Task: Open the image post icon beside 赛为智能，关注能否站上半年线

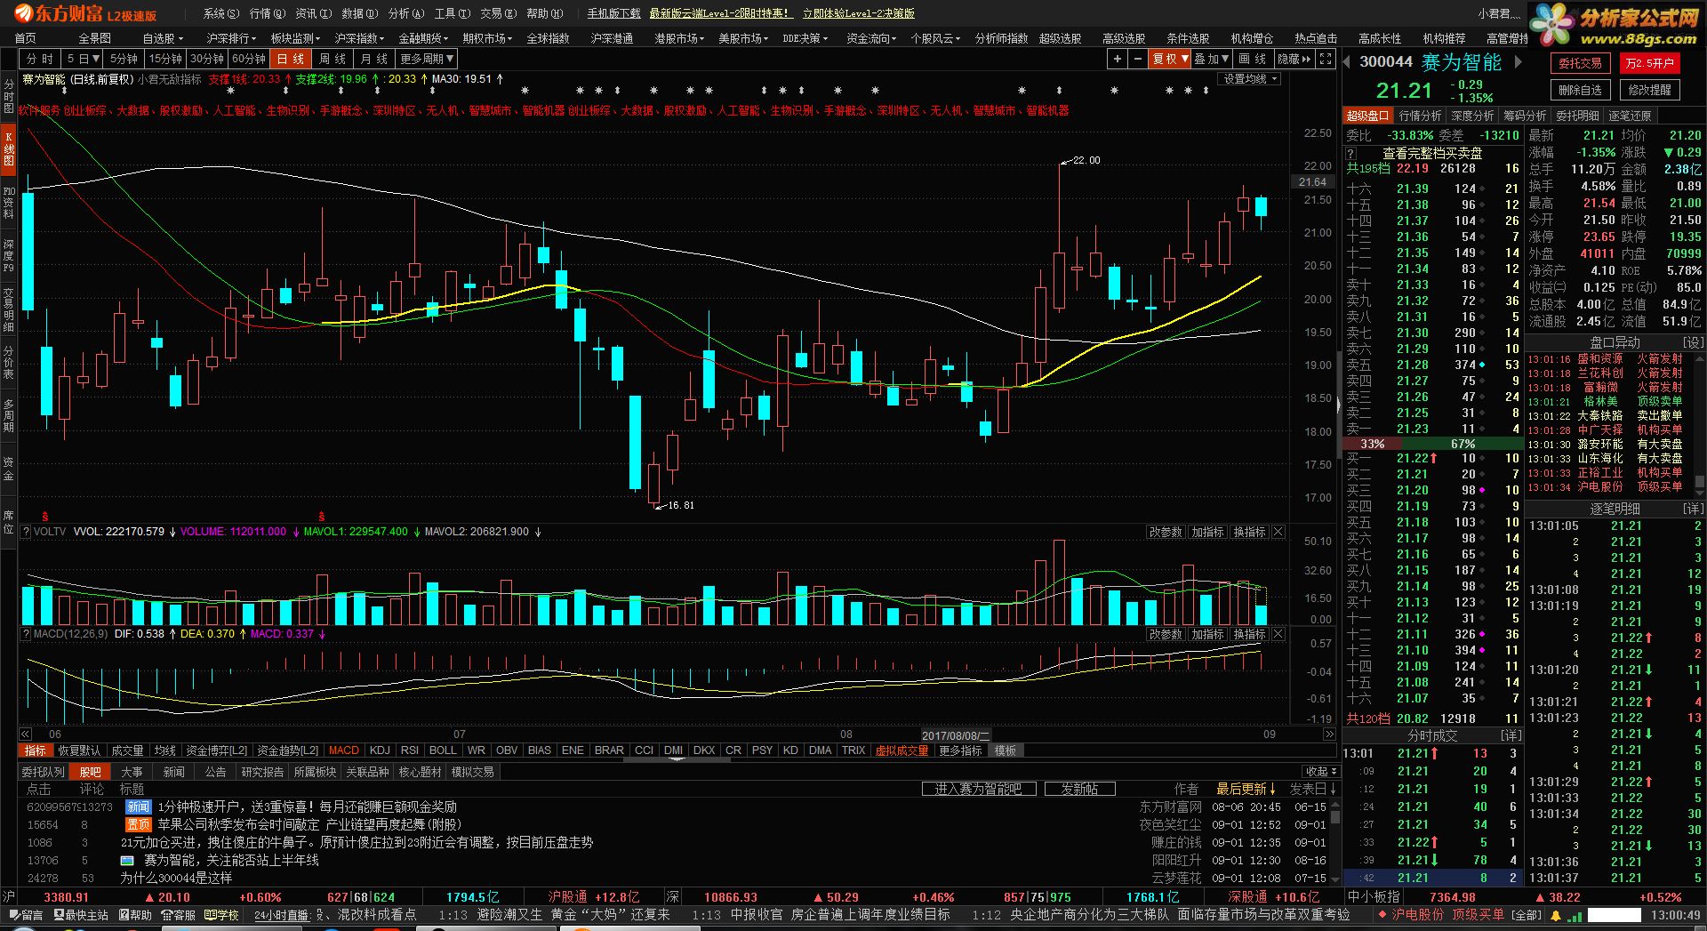Action: pyautogui.click(x=127, y=860)
